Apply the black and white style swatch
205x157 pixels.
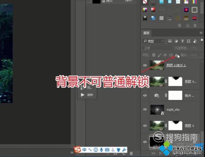[x=145, y=18]
